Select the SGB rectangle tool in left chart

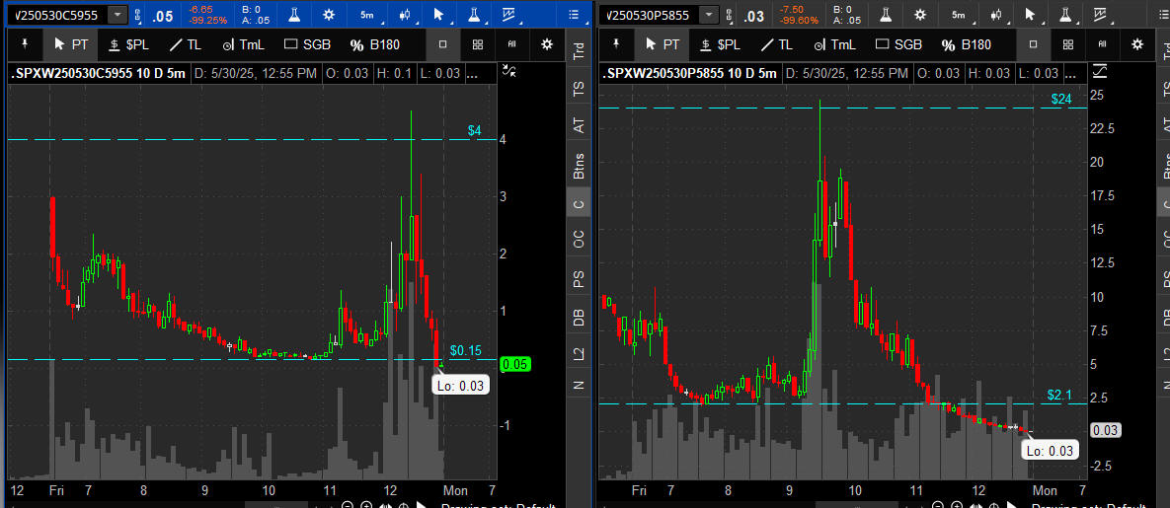pos(306,44)
